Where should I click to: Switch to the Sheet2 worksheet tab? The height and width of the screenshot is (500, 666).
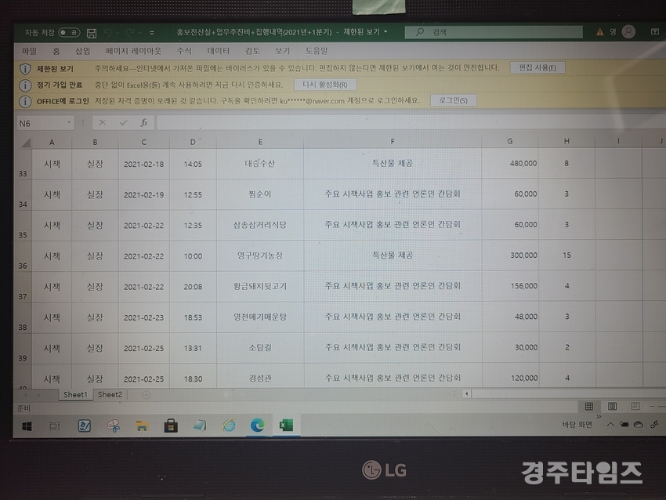tap(110, 394)
